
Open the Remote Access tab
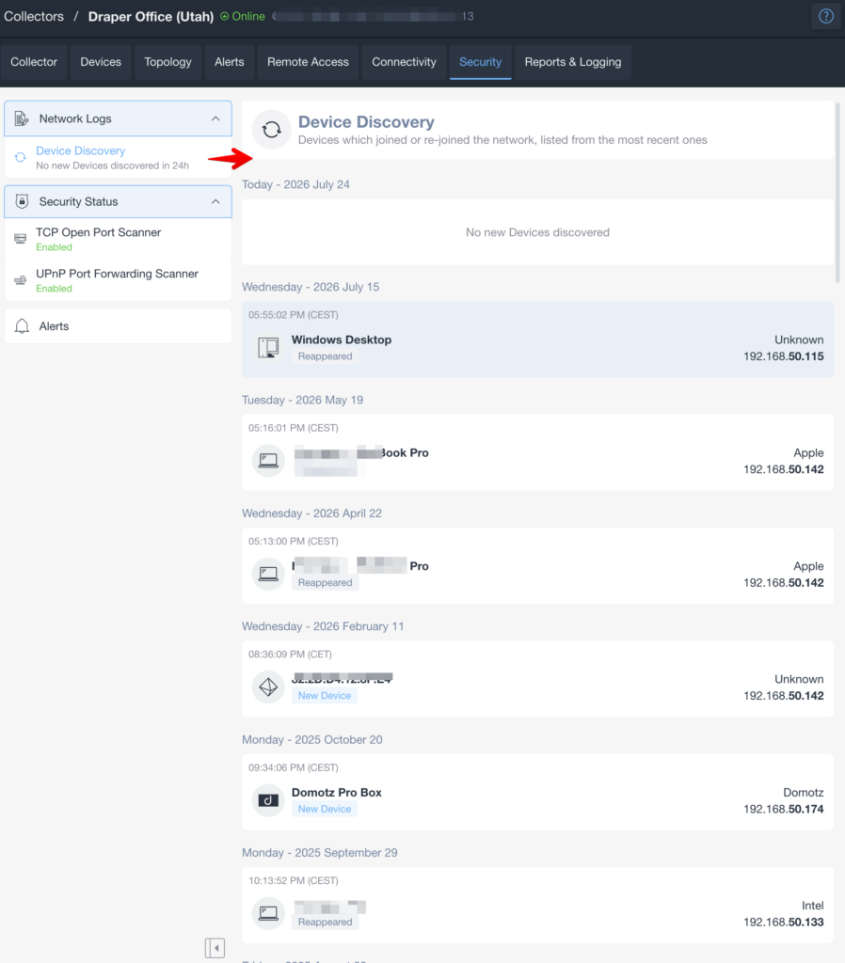point(308,62)
